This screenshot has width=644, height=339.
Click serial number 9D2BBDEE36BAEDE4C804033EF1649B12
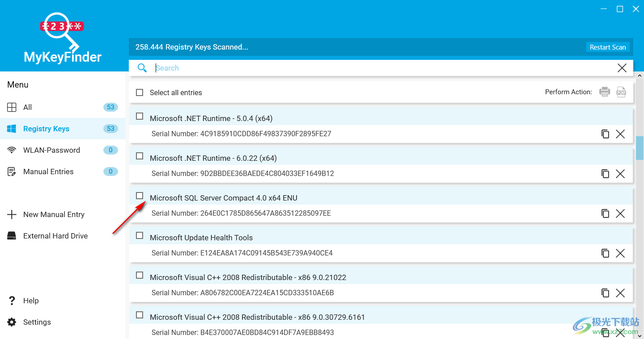click(x=267, y=174)
